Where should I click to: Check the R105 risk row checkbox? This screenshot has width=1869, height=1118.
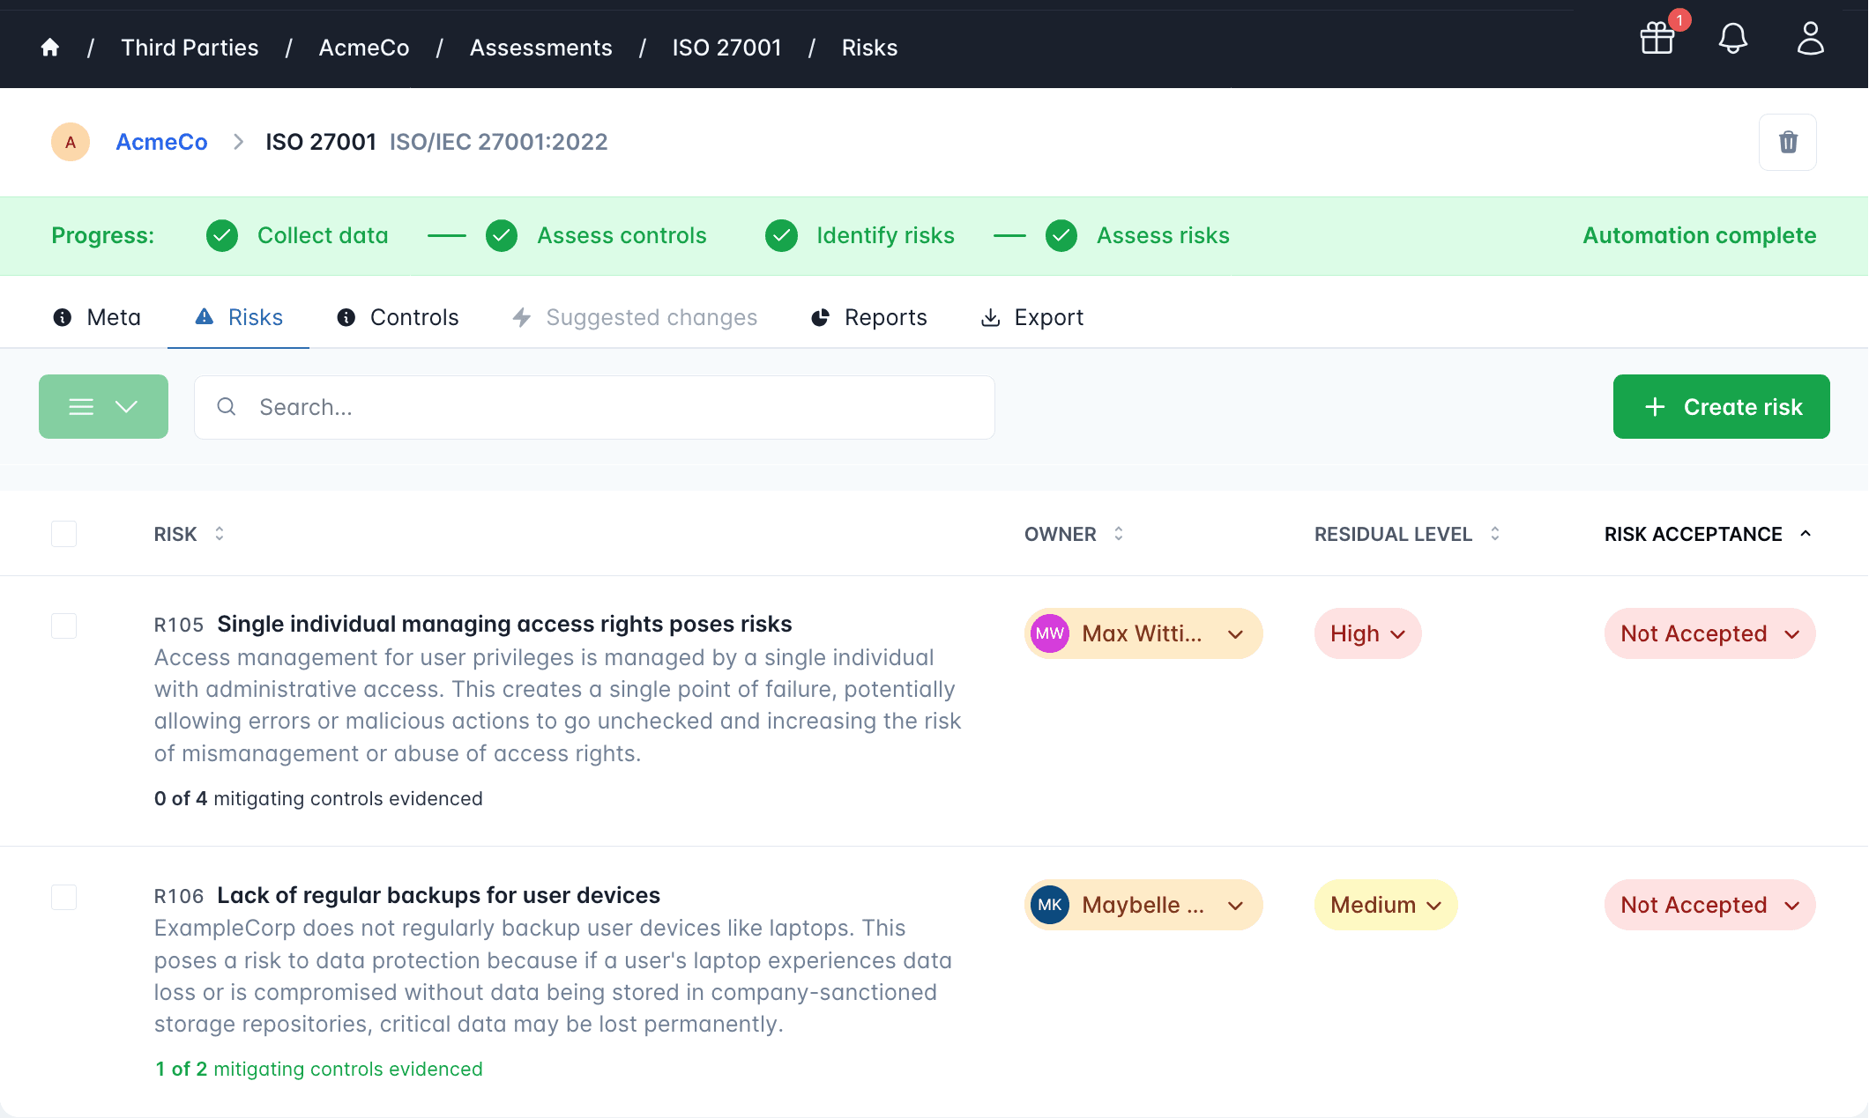(63, 626)
